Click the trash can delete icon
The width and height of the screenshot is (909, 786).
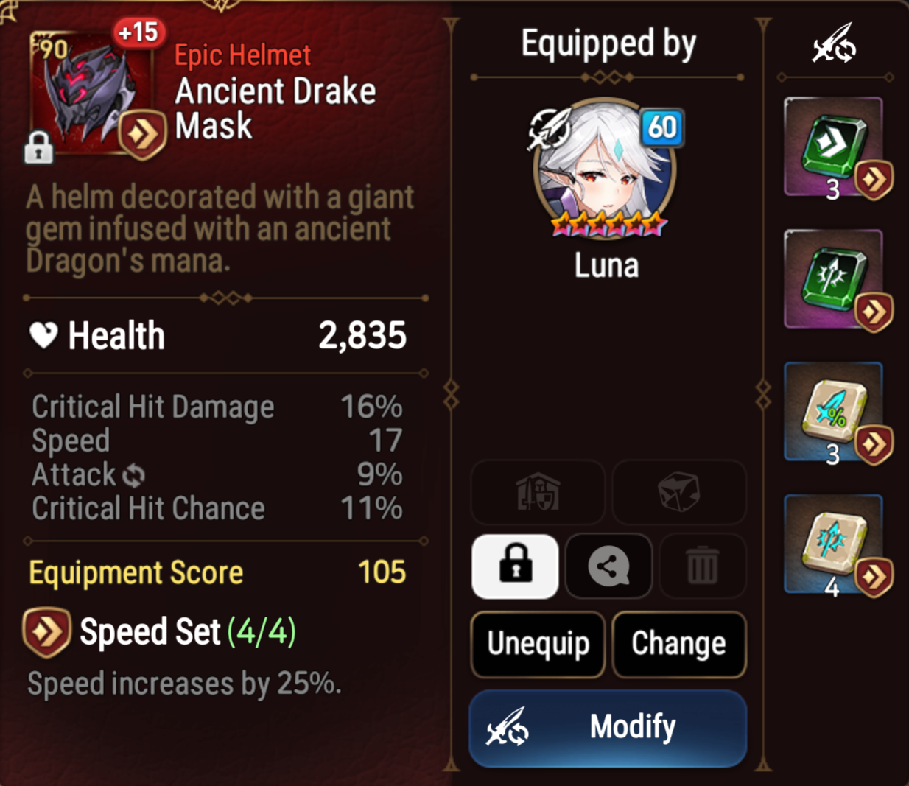[x=702, y=566]
